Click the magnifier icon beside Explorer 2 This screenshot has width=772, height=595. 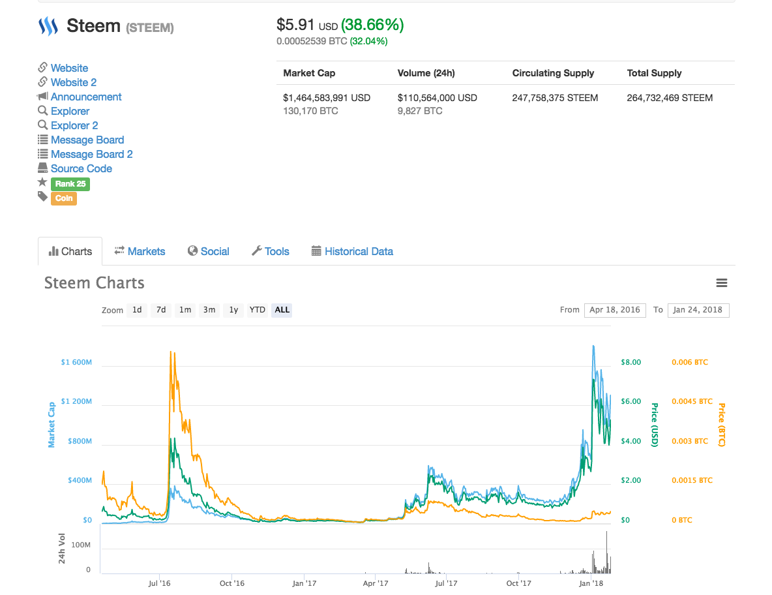43,125
